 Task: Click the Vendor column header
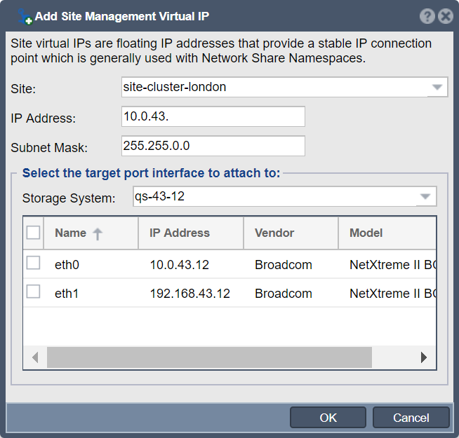tap(291, 233)
